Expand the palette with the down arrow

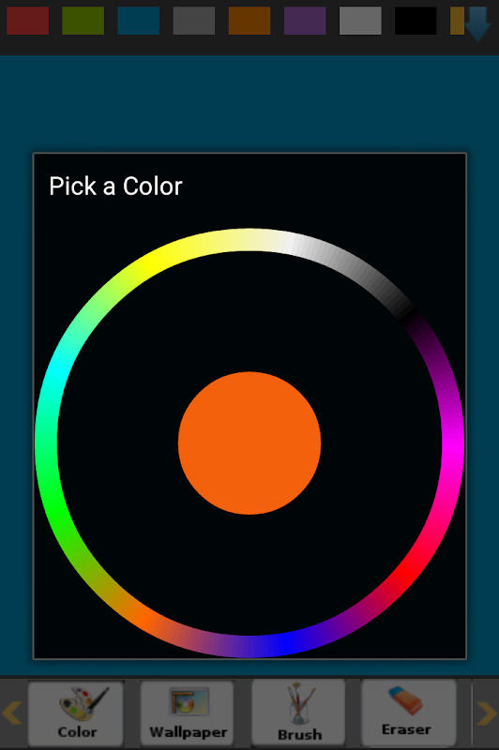pyautogui.click(x=477, y=24)
